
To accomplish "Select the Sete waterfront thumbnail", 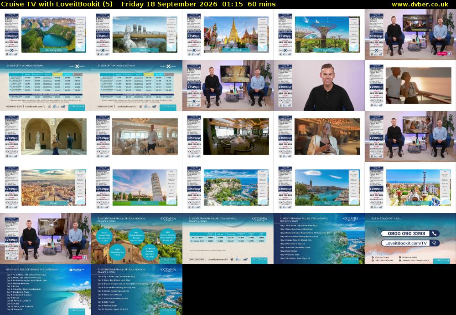I will [319, 188].
